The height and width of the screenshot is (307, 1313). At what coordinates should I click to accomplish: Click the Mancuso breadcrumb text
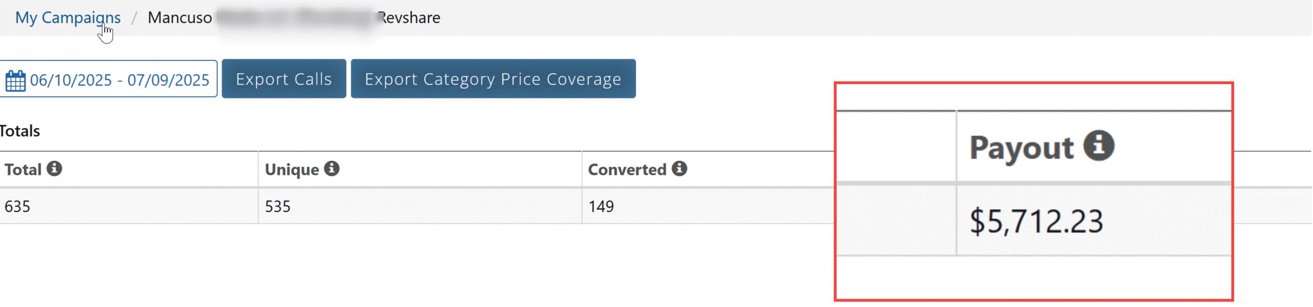click(180, 17)
